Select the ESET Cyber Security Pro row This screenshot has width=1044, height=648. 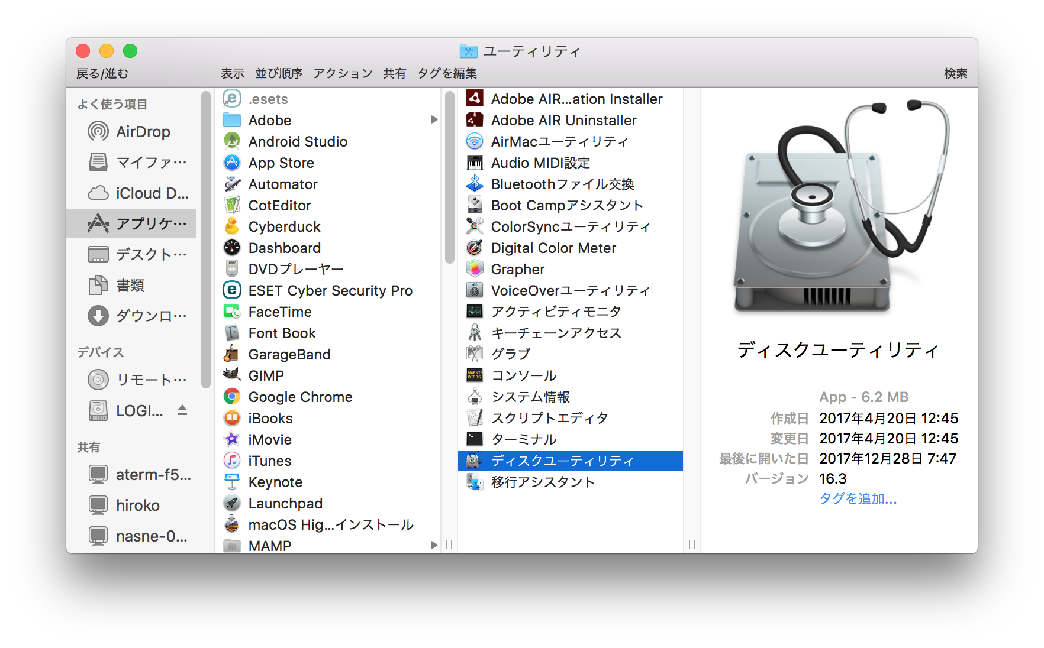[x=329, y=290]
